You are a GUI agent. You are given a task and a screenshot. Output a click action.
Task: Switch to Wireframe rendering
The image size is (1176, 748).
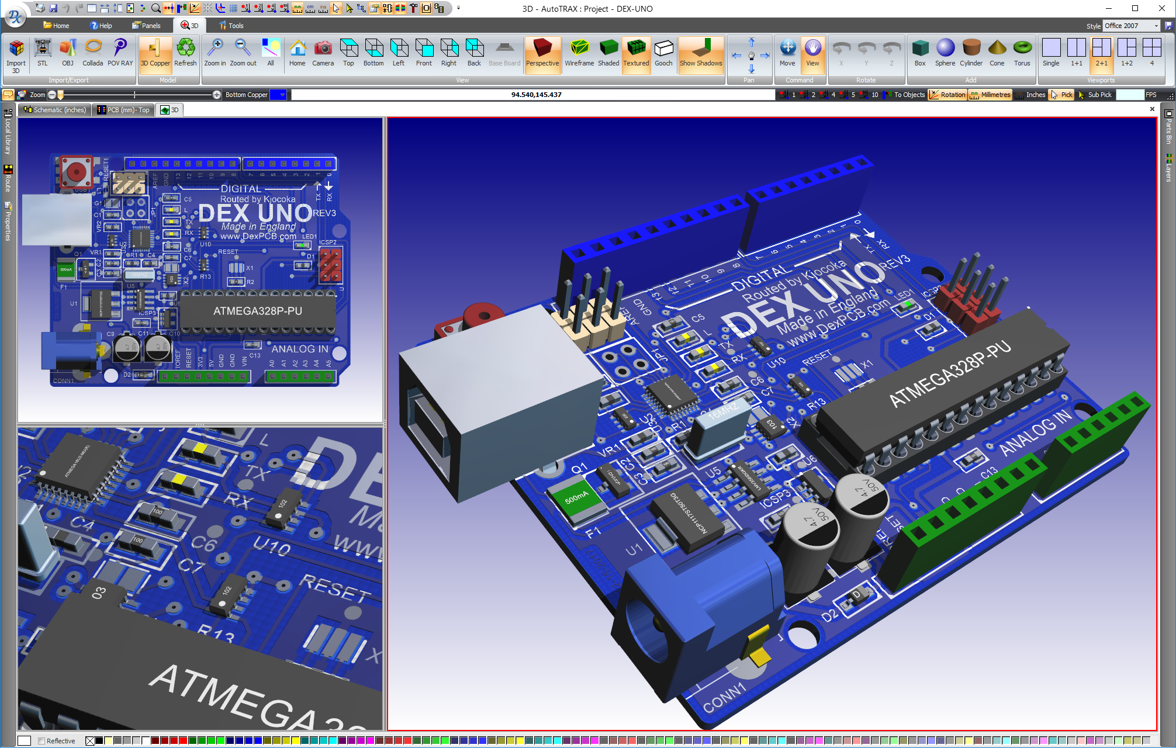click(579, 54)
